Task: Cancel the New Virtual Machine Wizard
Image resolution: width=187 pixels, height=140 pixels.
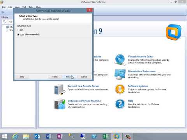Action: (x=84, y=77)
